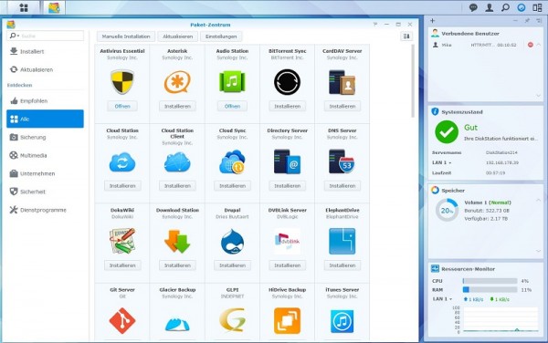This screenshot has height=343, width=548.
Task: Open the pilot view icon at the top right
Action: click(537, 7)
